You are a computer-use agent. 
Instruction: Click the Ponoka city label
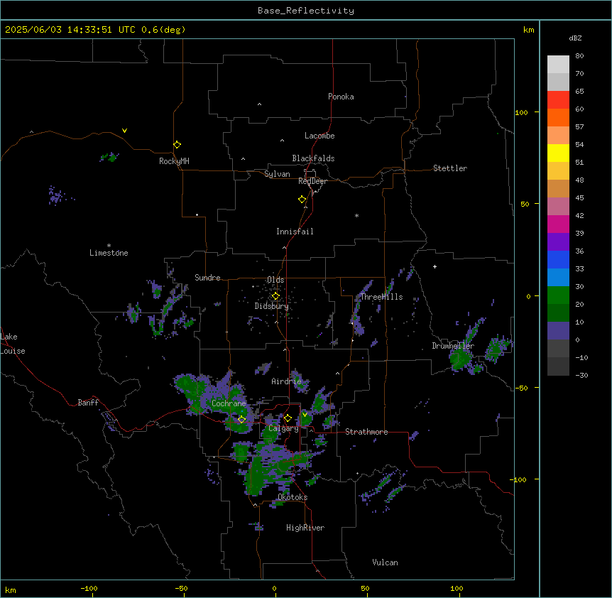[341, 97]
